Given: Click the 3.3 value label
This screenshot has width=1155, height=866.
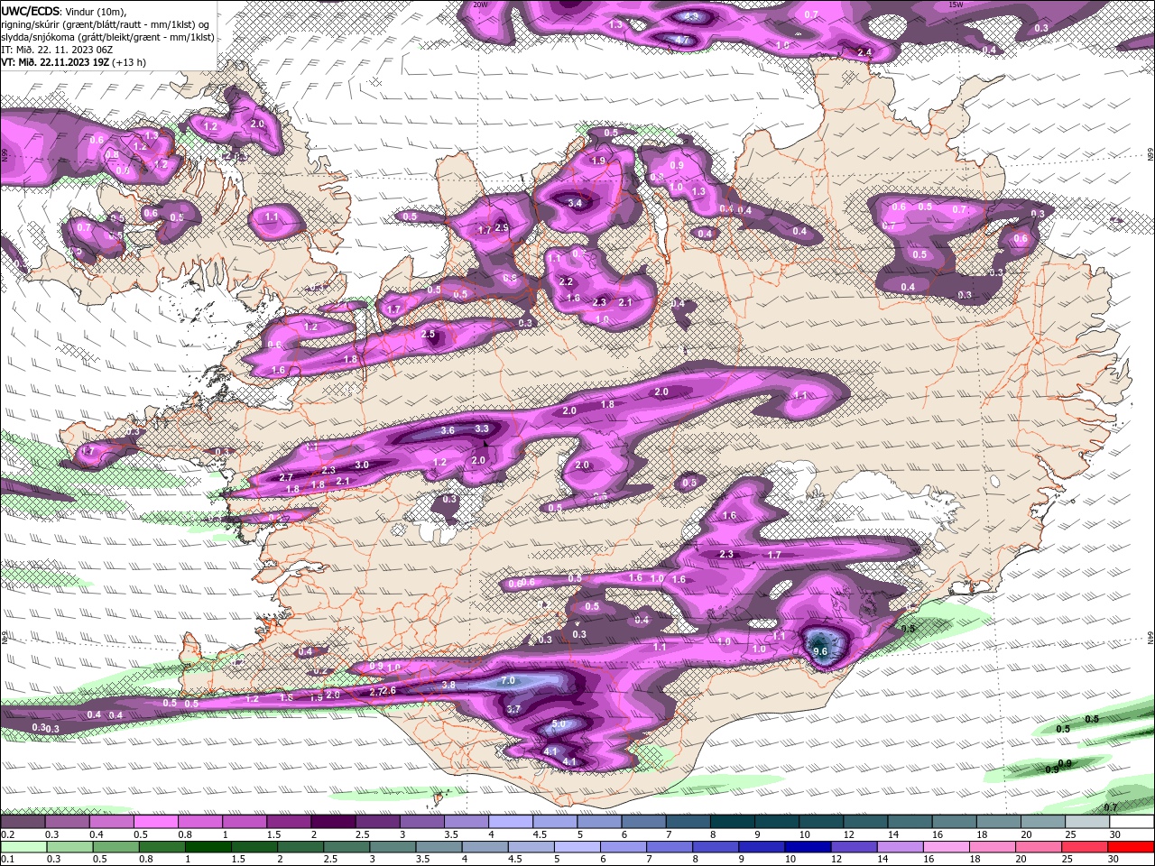Looking at the screenshot, I should click(482, 429).
